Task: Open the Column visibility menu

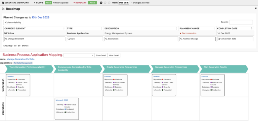Action: [x=13, y=23]
